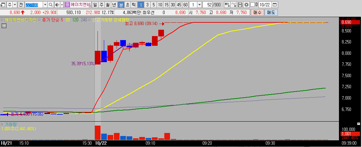
Task: Click the 35.39°(5.13%) trendline label
Action: [x=83, y=63]
